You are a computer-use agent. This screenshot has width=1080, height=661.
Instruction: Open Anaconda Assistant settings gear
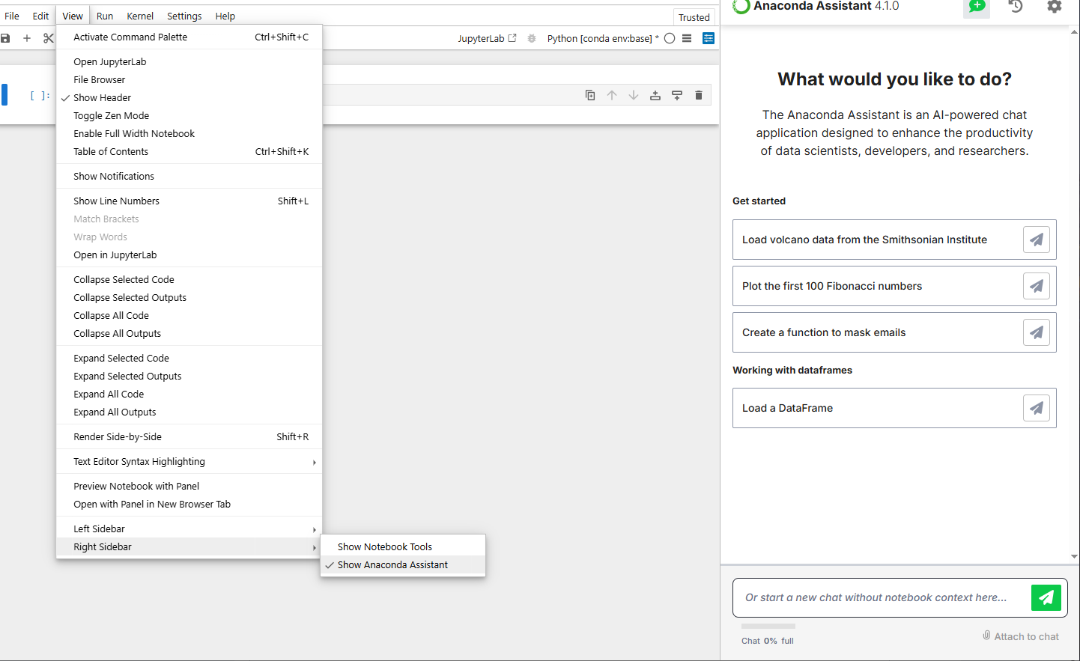pos(1054,7)
